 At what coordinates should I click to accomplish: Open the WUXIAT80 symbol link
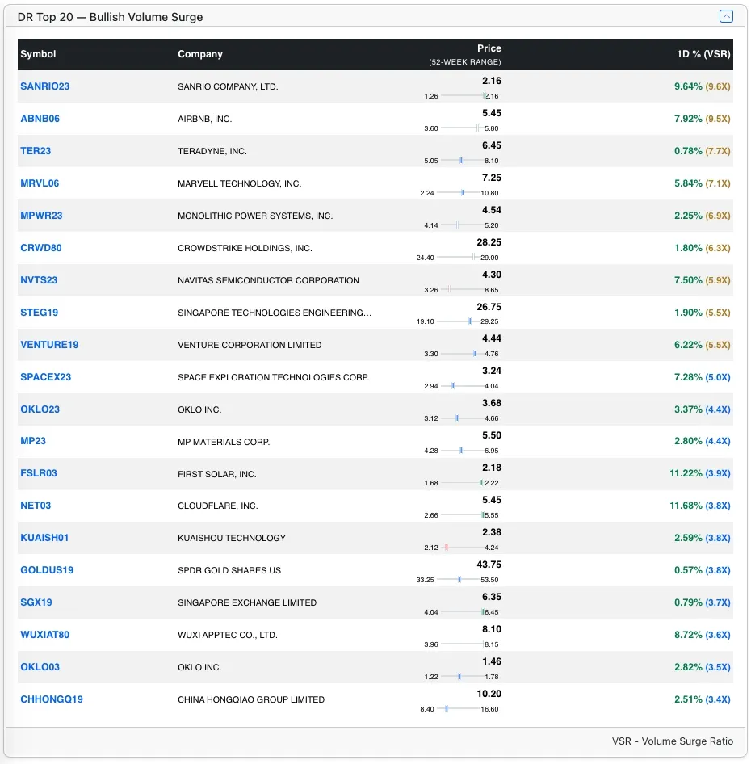pyautogui.click(x=45, y=635)
